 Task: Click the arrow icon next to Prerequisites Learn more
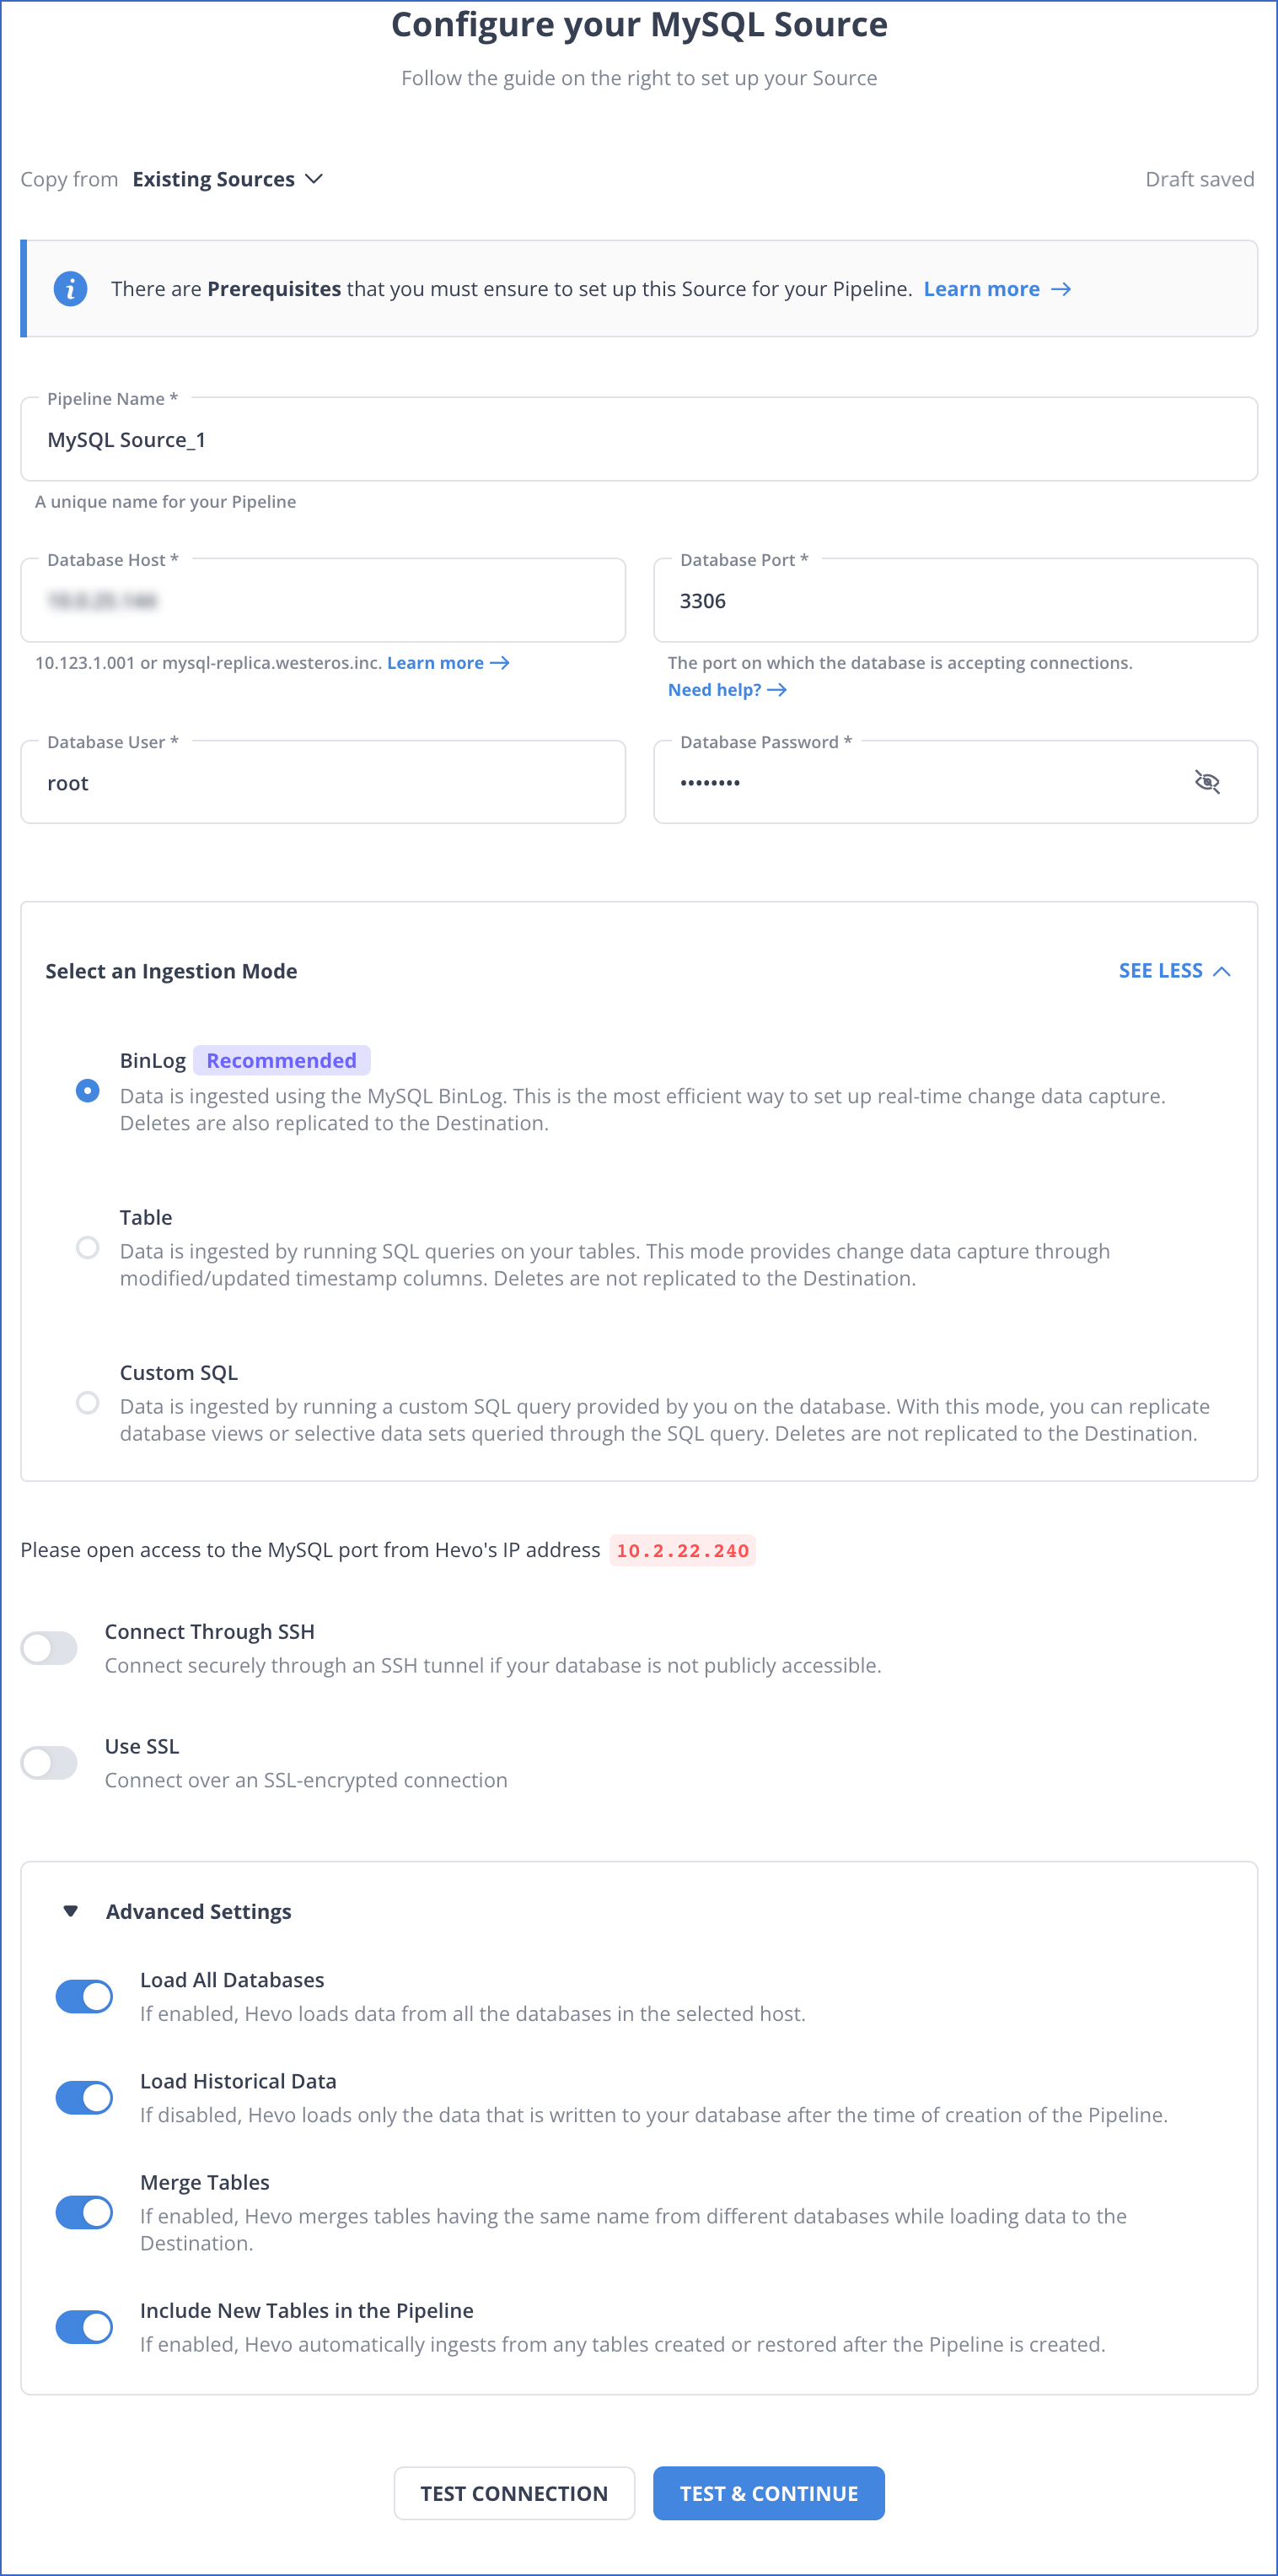(1061, 289)
